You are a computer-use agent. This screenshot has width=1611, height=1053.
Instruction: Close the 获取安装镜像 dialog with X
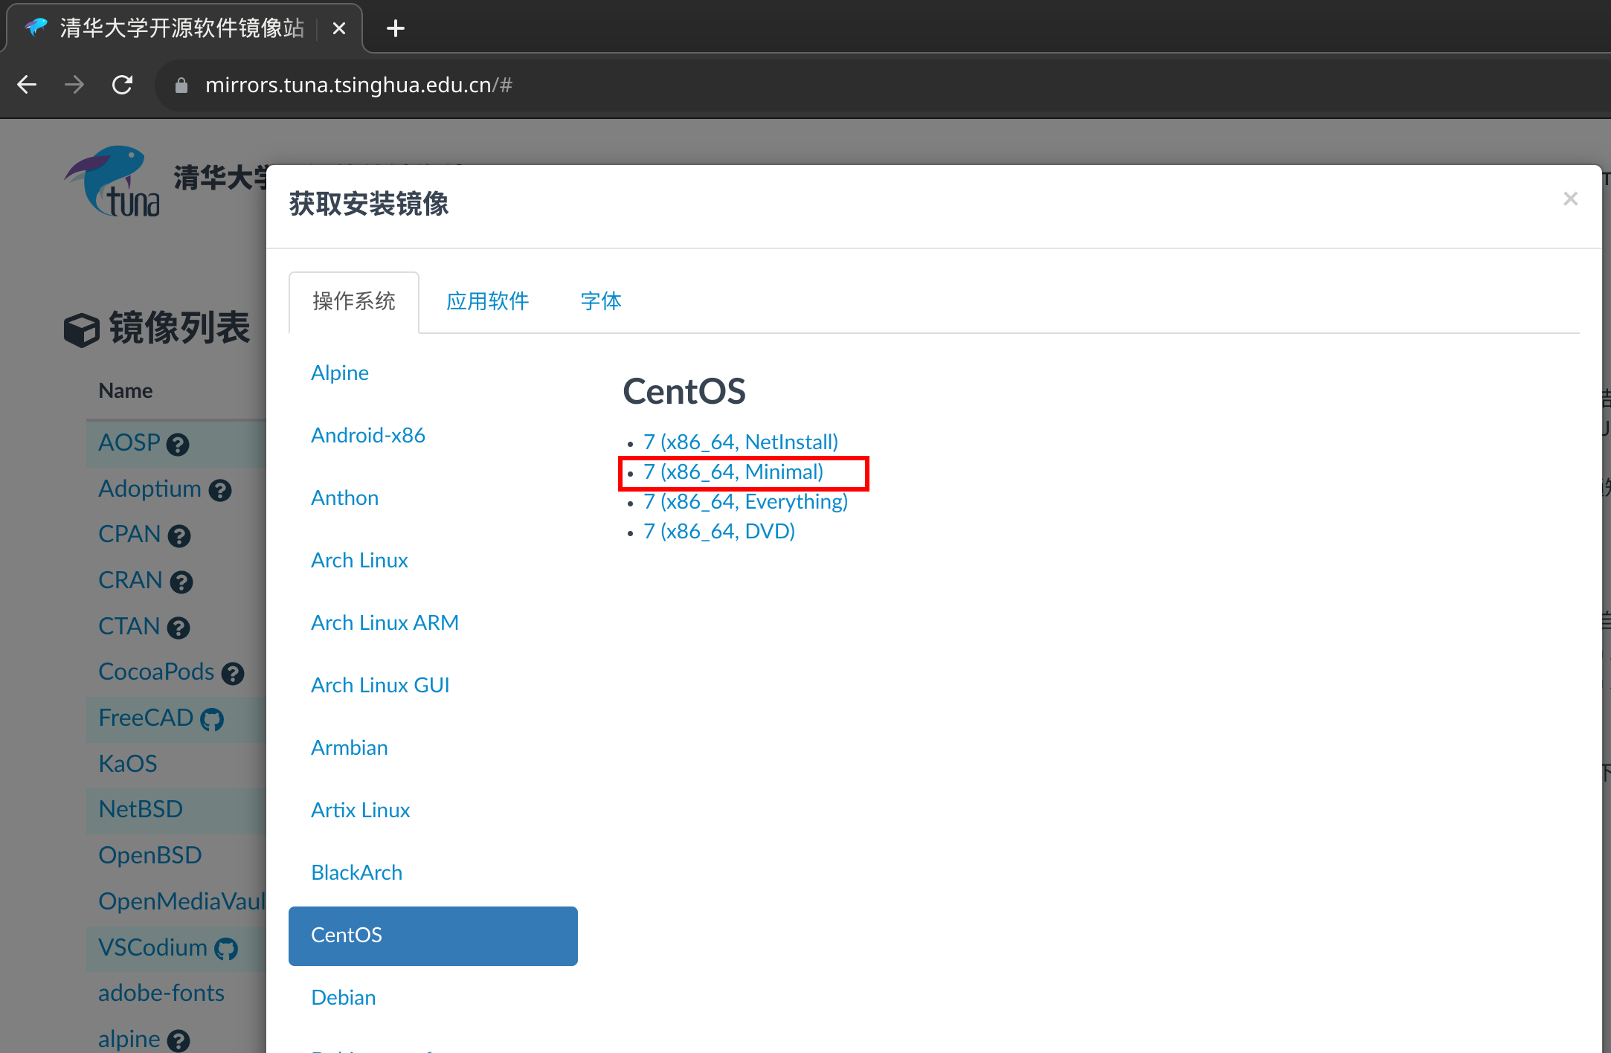click(x=1570, y=199)
